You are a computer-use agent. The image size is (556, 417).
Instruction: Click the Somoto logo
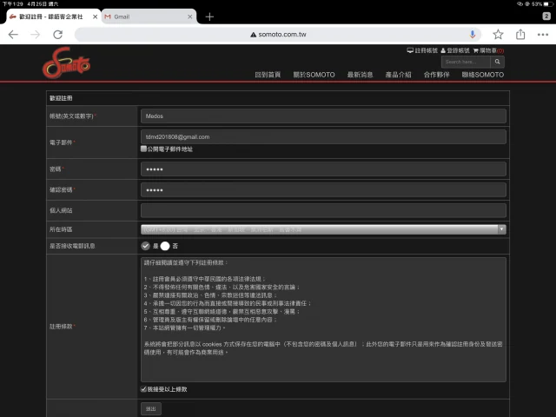pyautogui.click(x=67, y=63)
